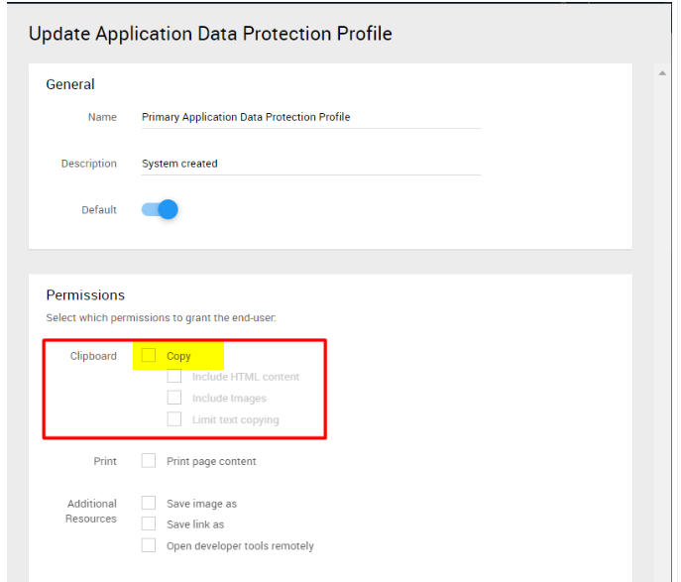Image resolution: width=681 pixels, height=582 pixels.
Task: Click the Permissions section heading
Action: pyautogui.click(x=85, y=295)
